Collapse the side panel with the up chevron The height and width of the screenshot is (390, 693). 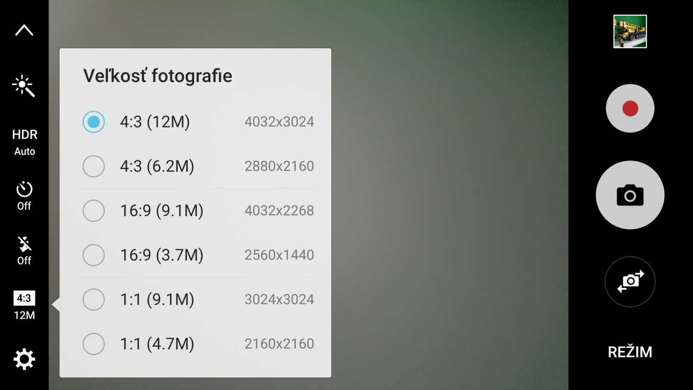point(24,30)
